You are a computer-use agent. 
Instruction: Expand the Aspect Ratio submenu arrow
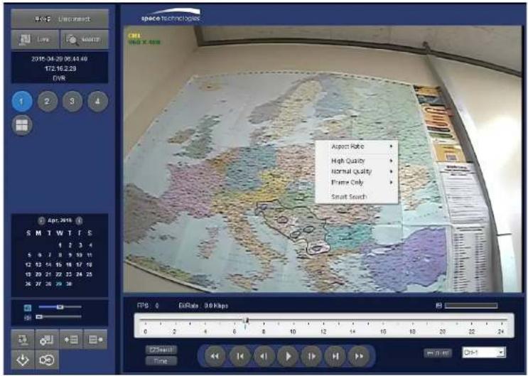[392, 146]
